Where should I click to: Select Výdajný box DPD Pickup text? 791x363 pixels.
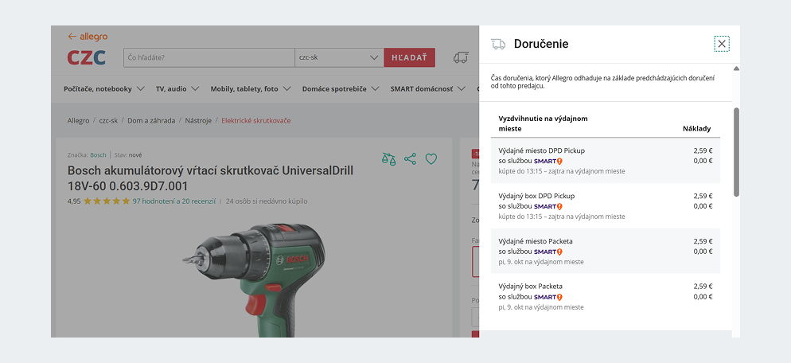pyautogui.click(x=536, y=196)
